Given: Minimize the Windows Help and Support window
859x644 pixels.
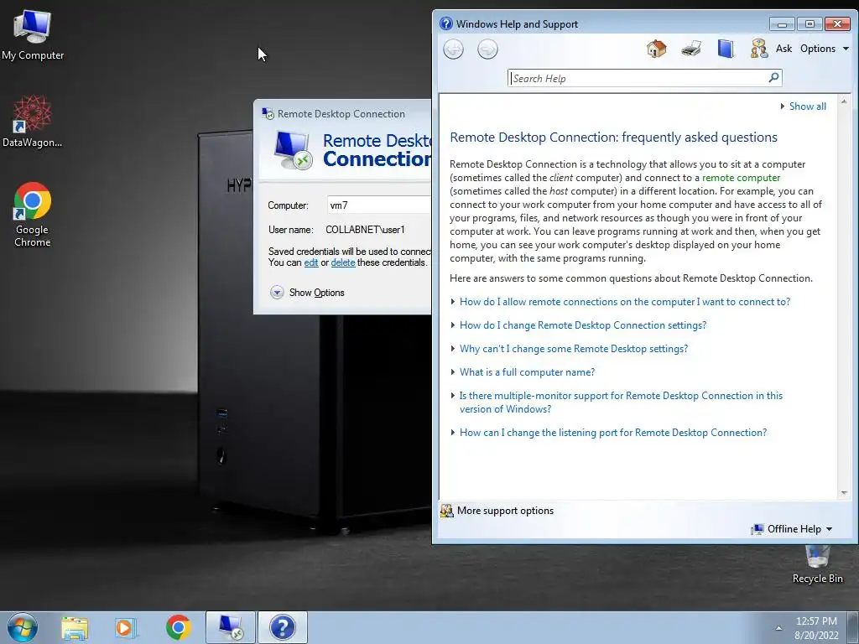Looking at the screenshot, I should 782,24.
